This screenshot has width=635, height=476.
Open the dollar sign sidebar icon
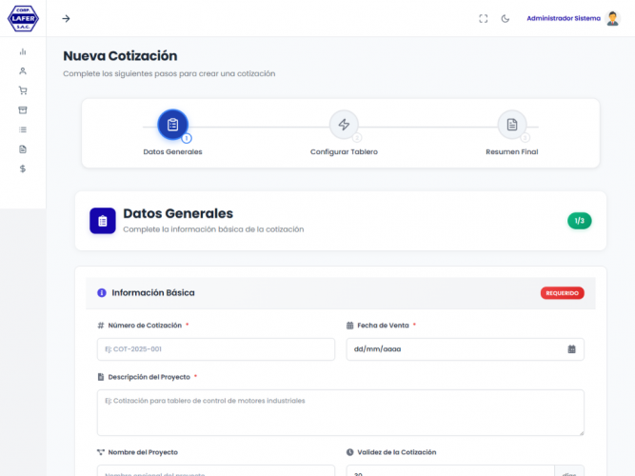(x=23, y=169)
